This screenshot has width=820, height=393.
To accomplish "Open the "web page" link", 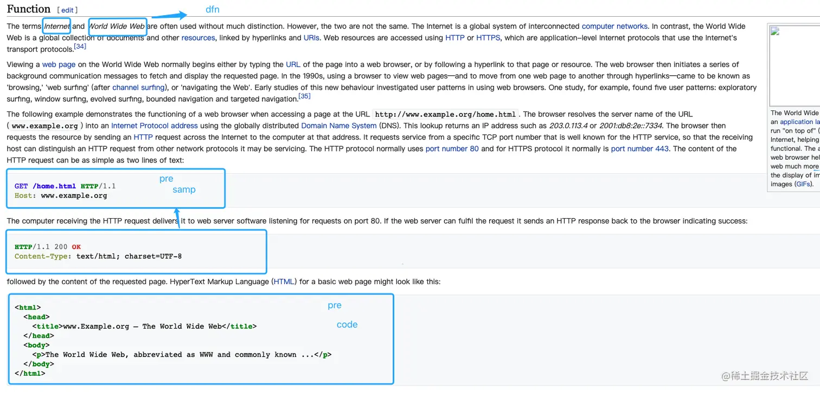I will pyautogui.click(x=59, y=64).
